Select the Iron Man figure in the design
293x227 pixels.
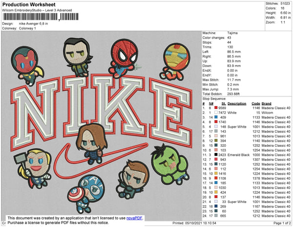(x=175, y=62)
